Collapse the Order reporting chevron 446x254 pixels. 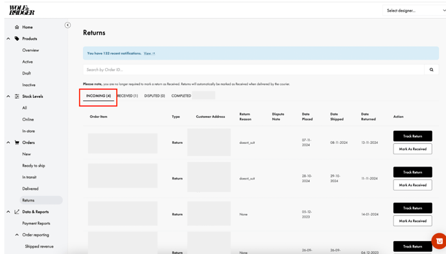(x=17, y=235)
